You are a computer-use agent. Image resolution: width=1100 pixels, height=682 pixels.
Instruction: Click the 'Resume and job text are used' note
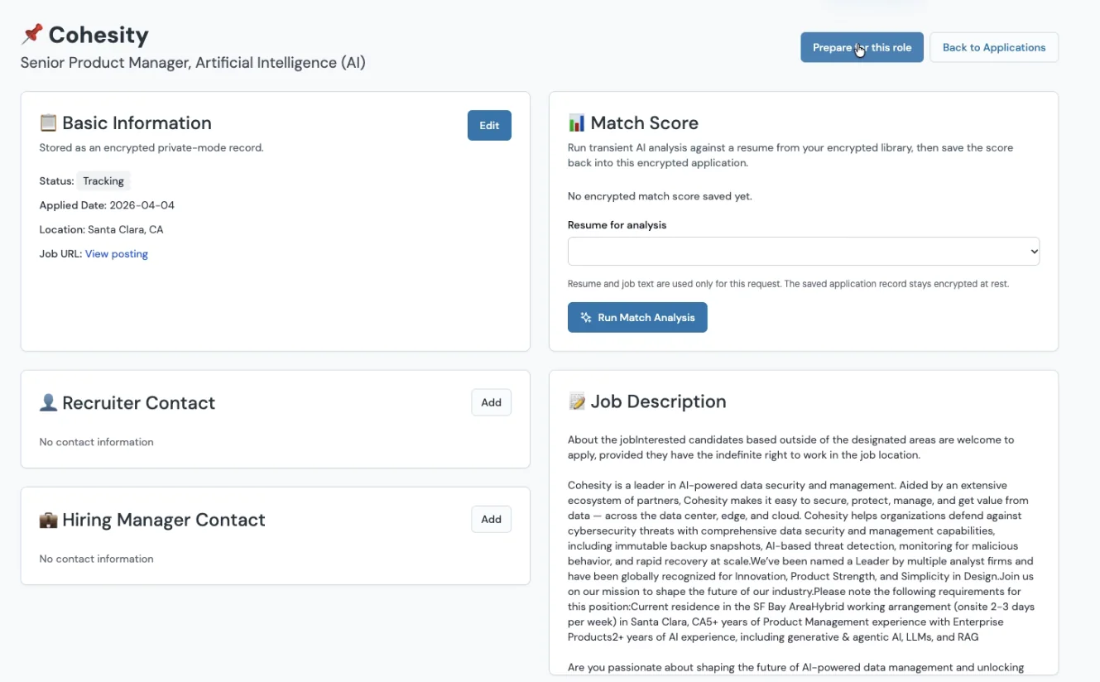pos(788,284)
